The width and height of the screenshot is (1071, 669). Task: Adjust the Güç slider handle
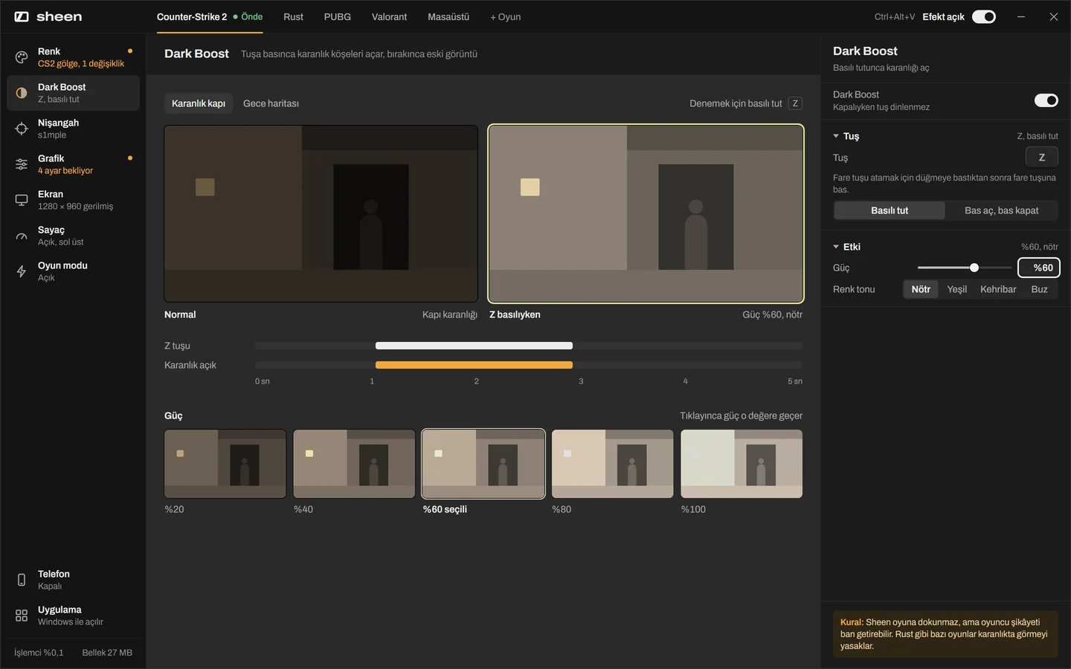pos(974,268)
